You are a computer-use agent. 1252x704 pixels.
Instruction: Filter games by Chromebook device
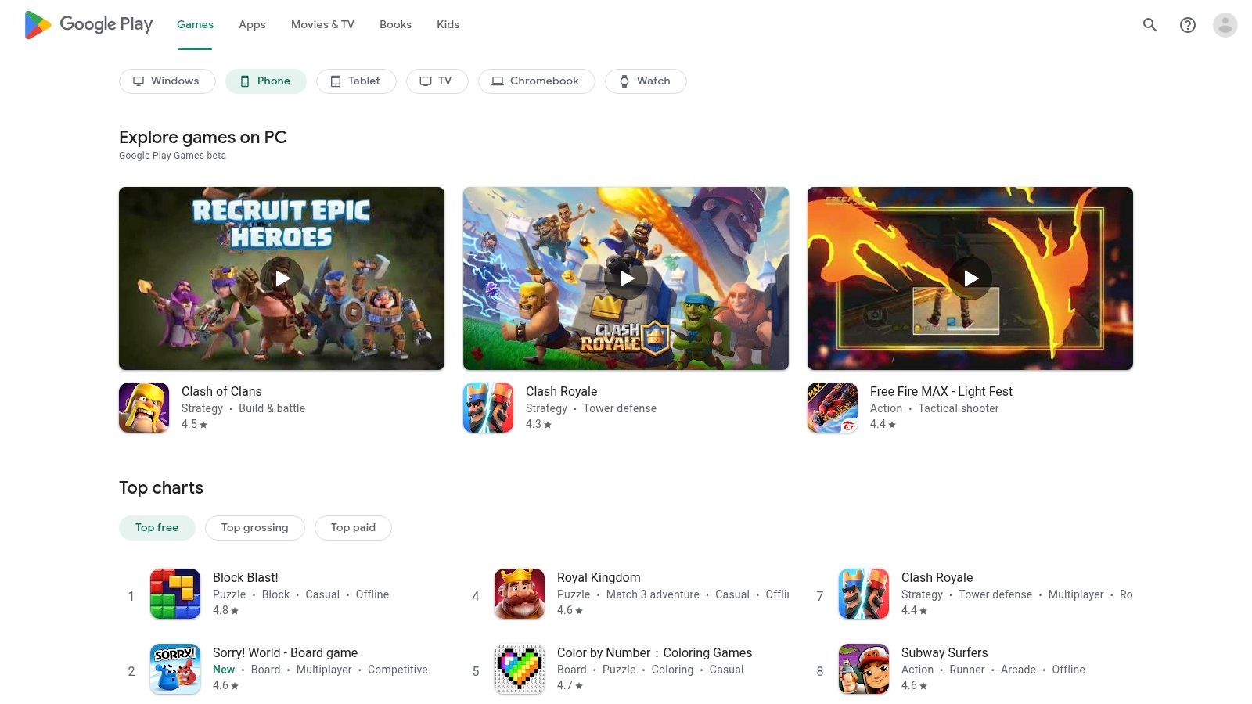(536, 81)
